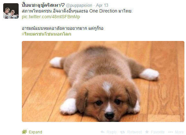Select the Reply text button
The width and height of the screenshot is (186, 135).
111,132
